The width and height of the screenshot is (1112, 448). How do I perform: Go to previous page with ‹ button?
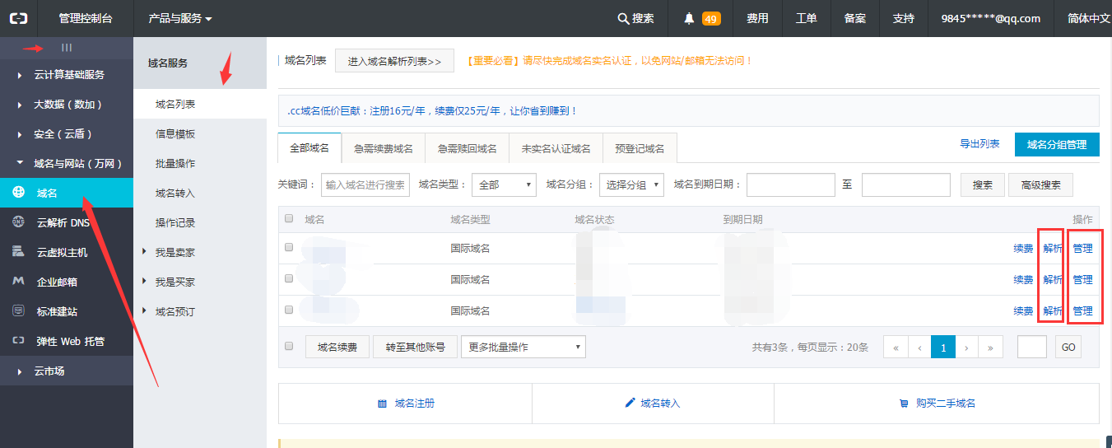[x=919, y=348]
